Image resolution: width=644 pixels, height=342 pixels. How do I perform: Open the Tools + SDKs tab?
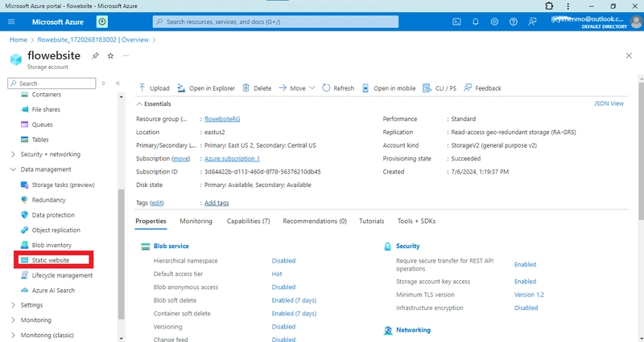coord(416,221)
